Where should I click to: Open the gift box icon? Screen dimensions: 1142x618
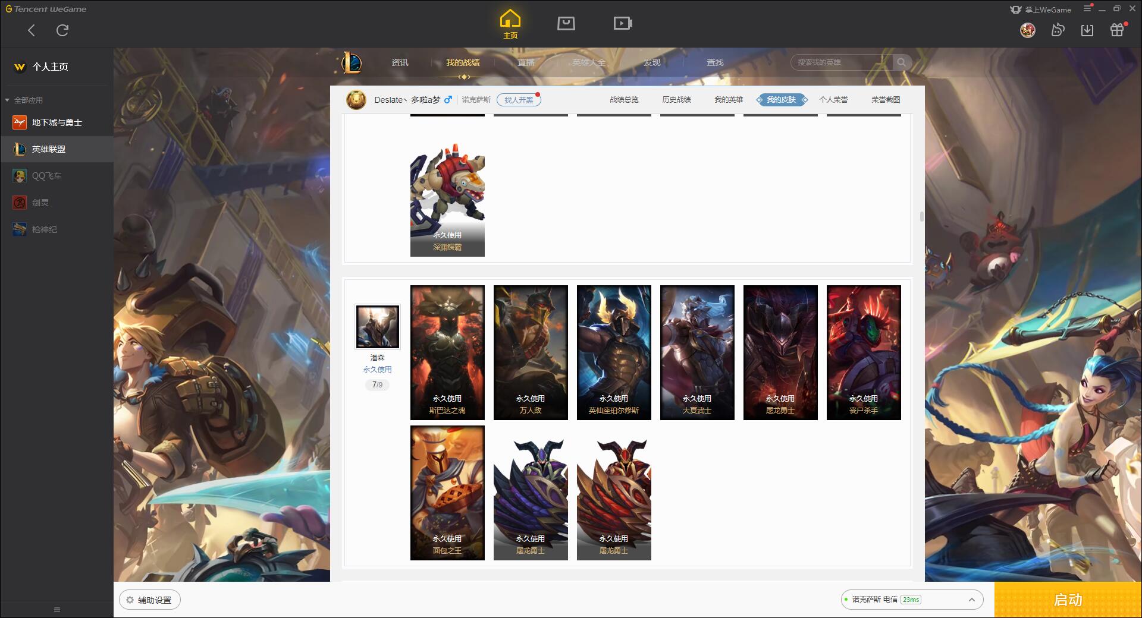[x=1117, y=30]
